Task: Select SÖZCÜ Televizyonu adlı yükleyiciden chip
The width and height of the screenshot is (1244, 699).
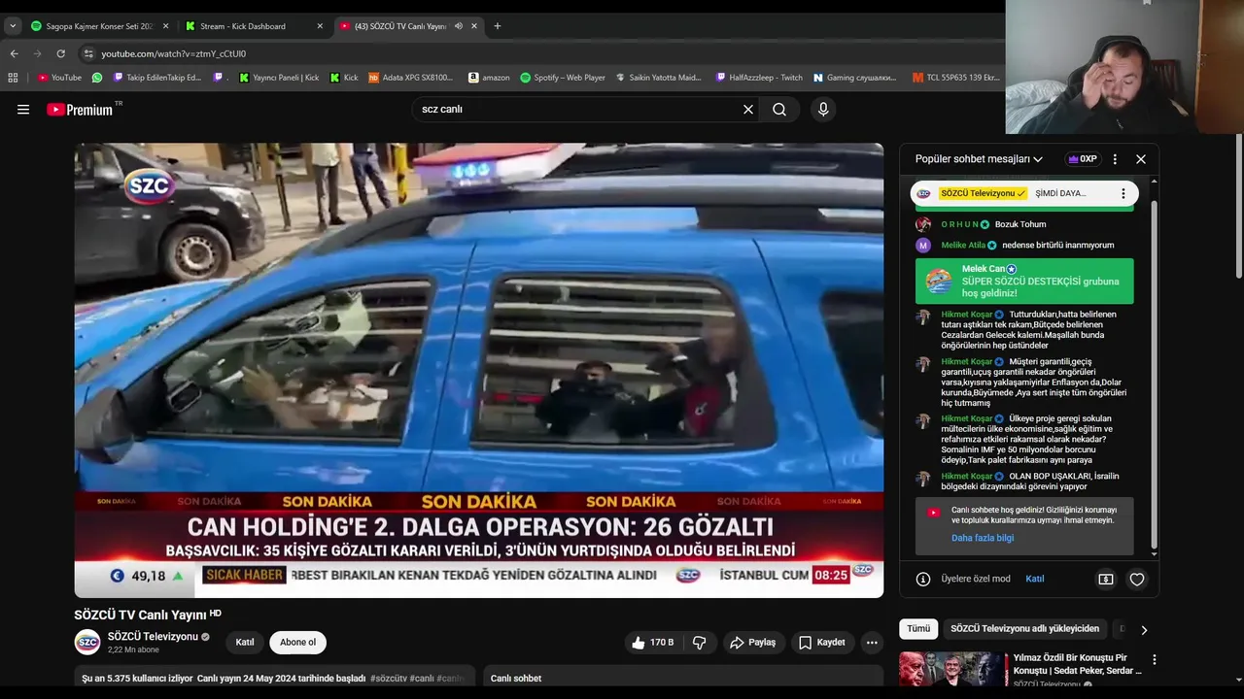Action: (1025, 629)
